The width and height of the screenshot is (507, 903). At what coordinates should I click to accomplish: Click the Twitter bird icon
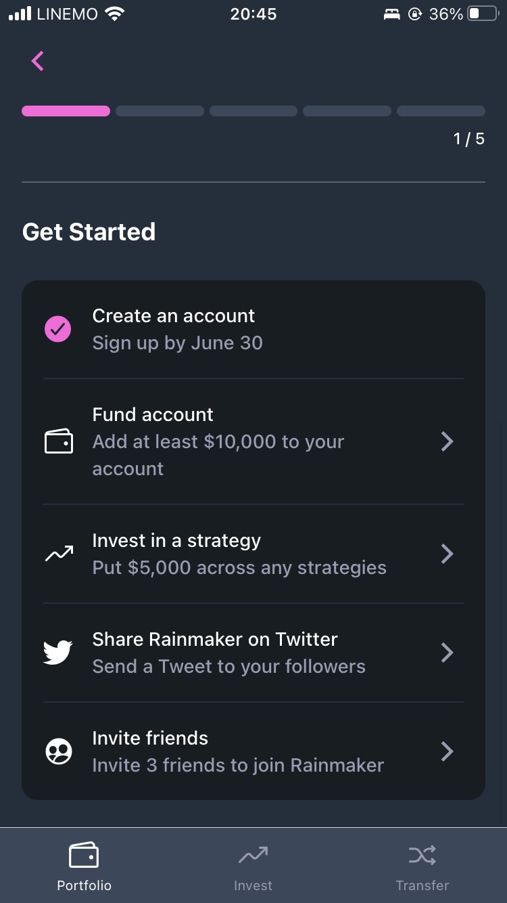58,653
